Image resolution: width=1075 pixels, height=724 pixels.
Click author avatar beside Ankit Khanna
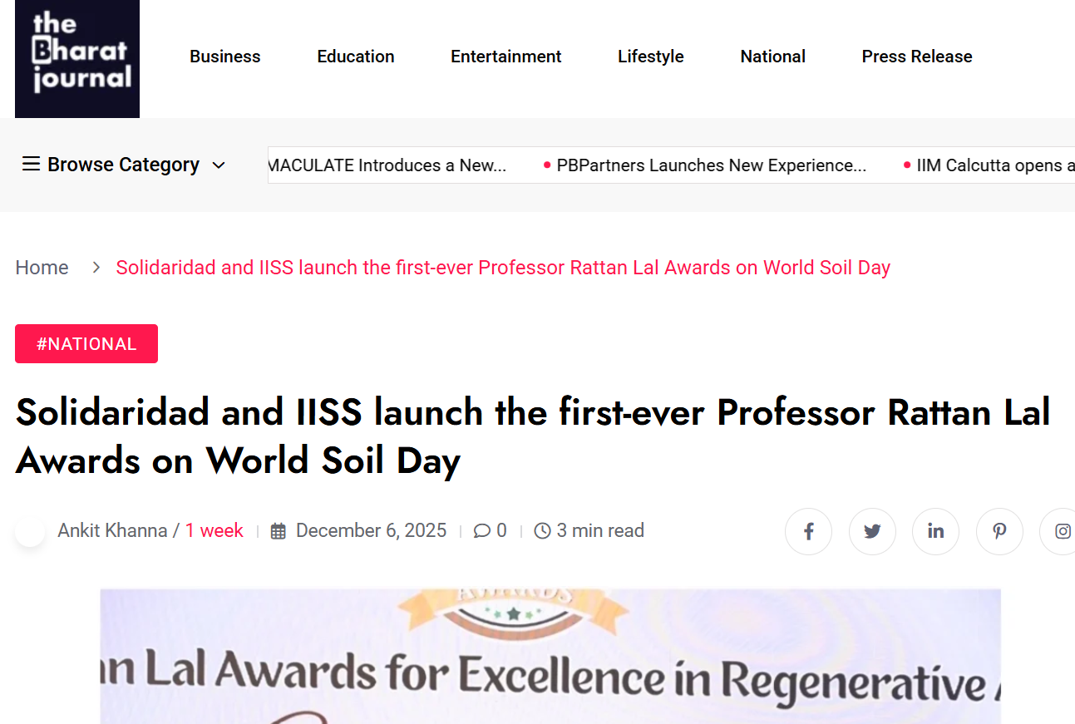point(30,531)
